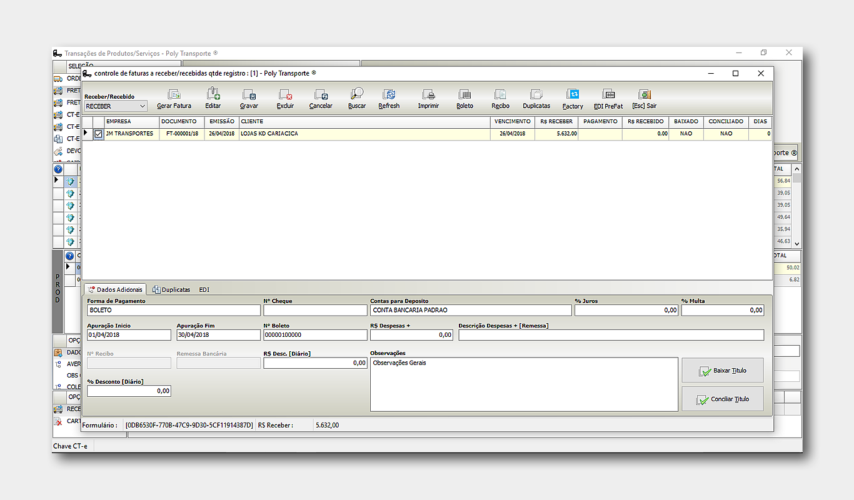Click the Refresh toolbar icon

(389, 94)
